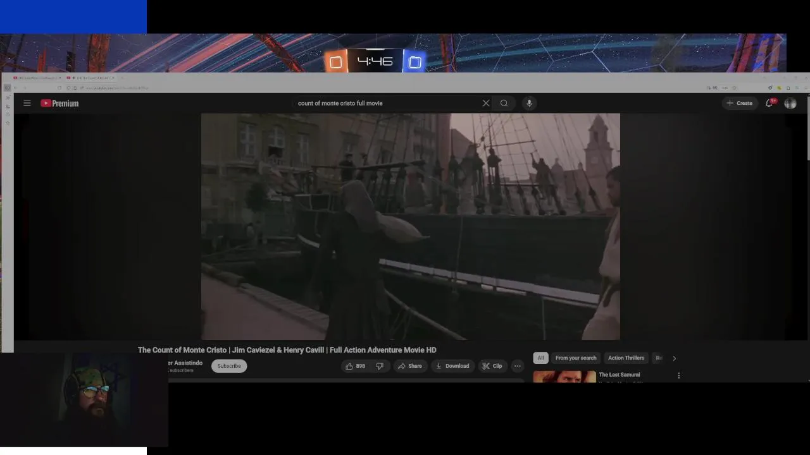This screenshot has width=810, height=455.
Task: Go to YouTube Premium home logo
Action: click(x=59, y=103)
